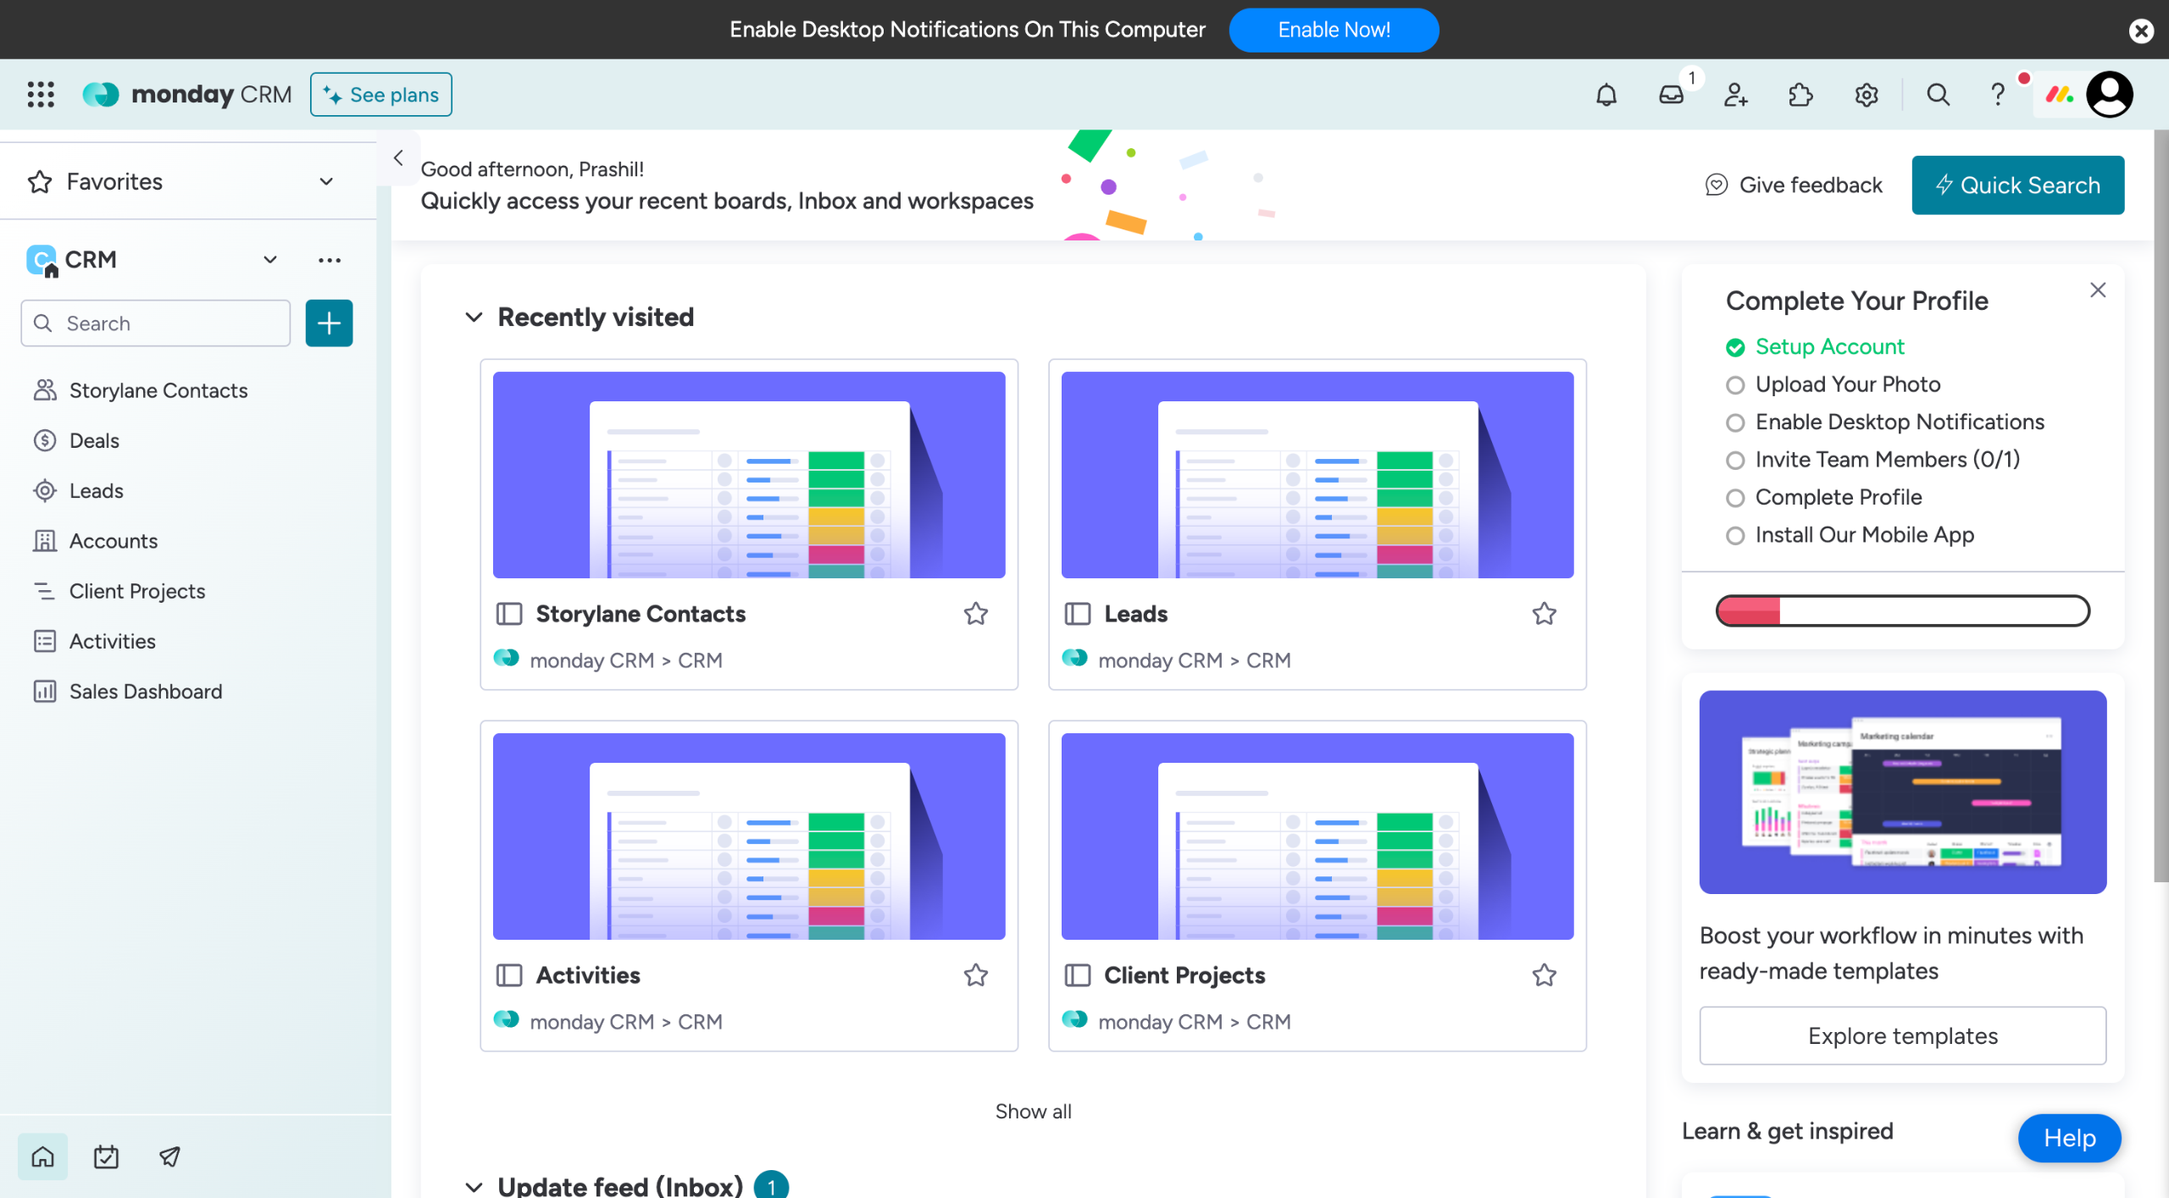Click the Quick Search button

click(x=2018, y=185)
